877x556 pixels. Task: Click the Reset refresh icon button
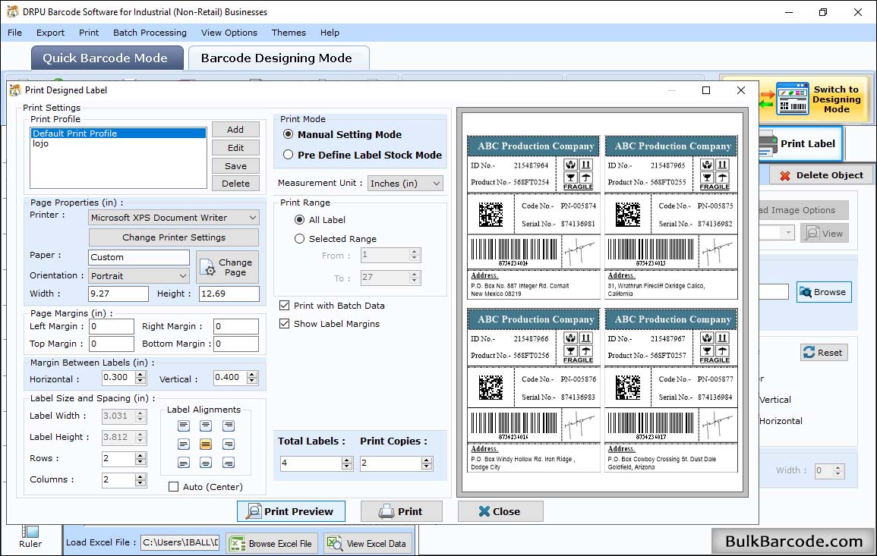click(824, 353)
